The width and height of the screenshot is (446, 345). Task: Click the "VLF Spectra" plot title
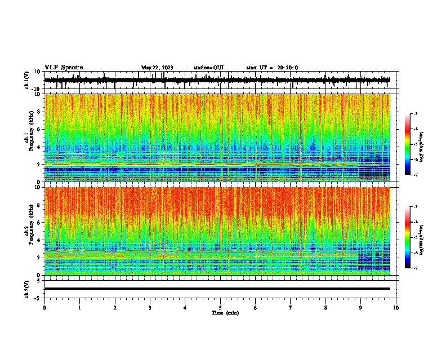click(x=64, y=68)
